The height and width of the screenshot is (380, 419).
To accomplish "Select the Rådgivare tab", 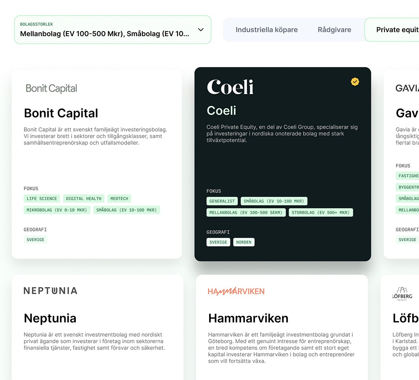I will coord(334,30).
